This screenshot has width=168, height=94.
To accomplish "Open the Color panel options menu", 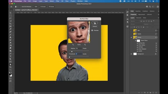I will (159, 11).
